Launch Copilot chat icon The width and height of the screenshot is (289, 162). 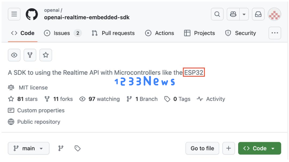click(x=233, y=14)
